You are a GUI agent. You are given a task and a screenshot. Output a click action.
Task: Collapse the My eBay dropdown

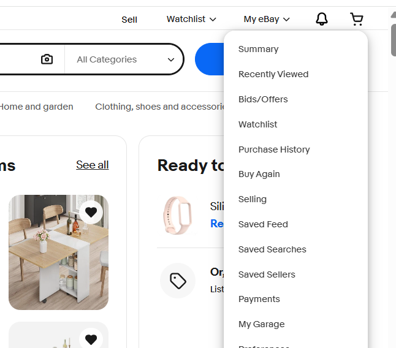point(267,19)
